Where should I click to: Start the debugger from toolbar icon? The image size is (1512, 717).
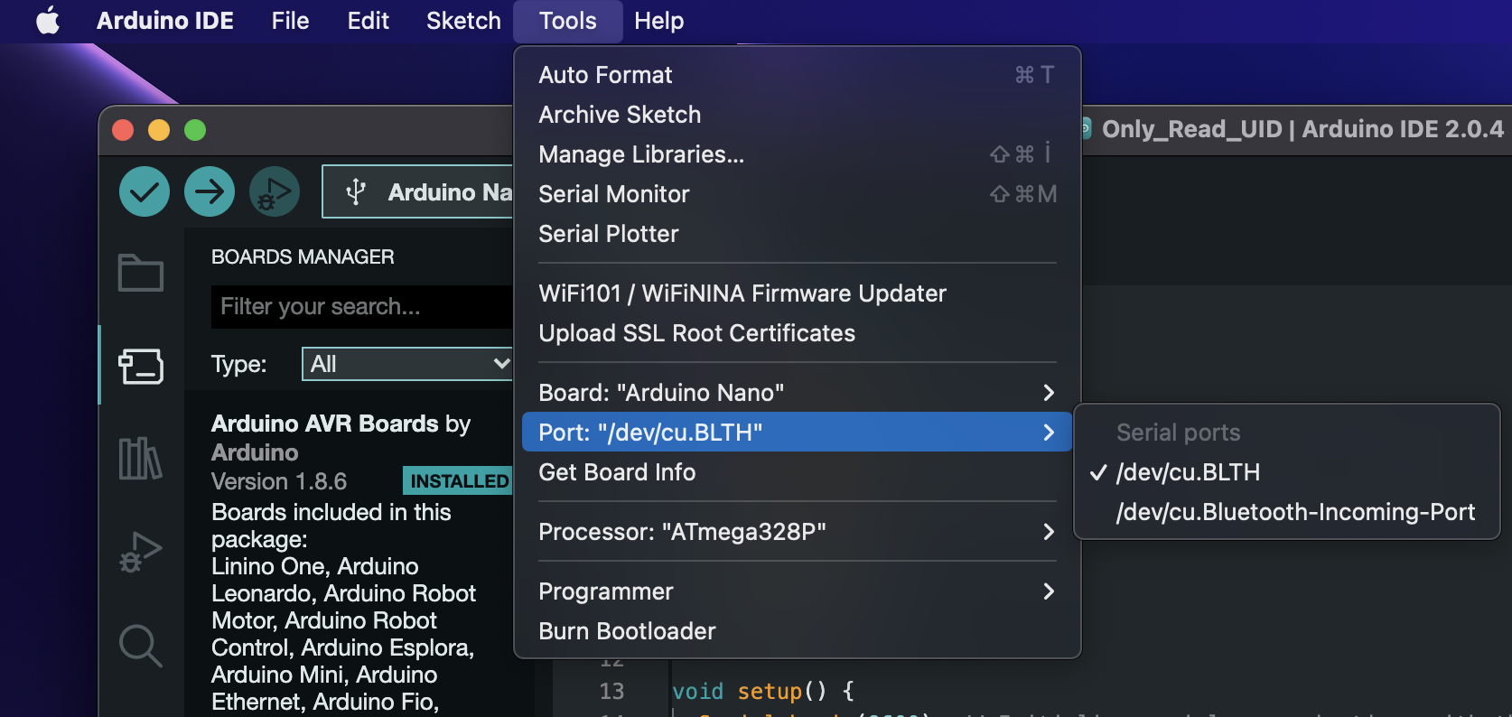pos(275,191)
